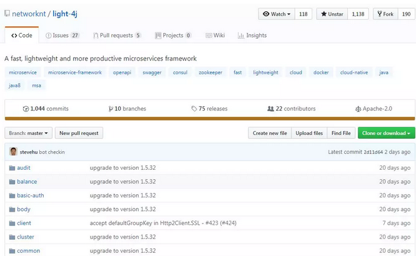416x256 pixels.
Task: Click the balance folder icon
Action: coord(12,182)
